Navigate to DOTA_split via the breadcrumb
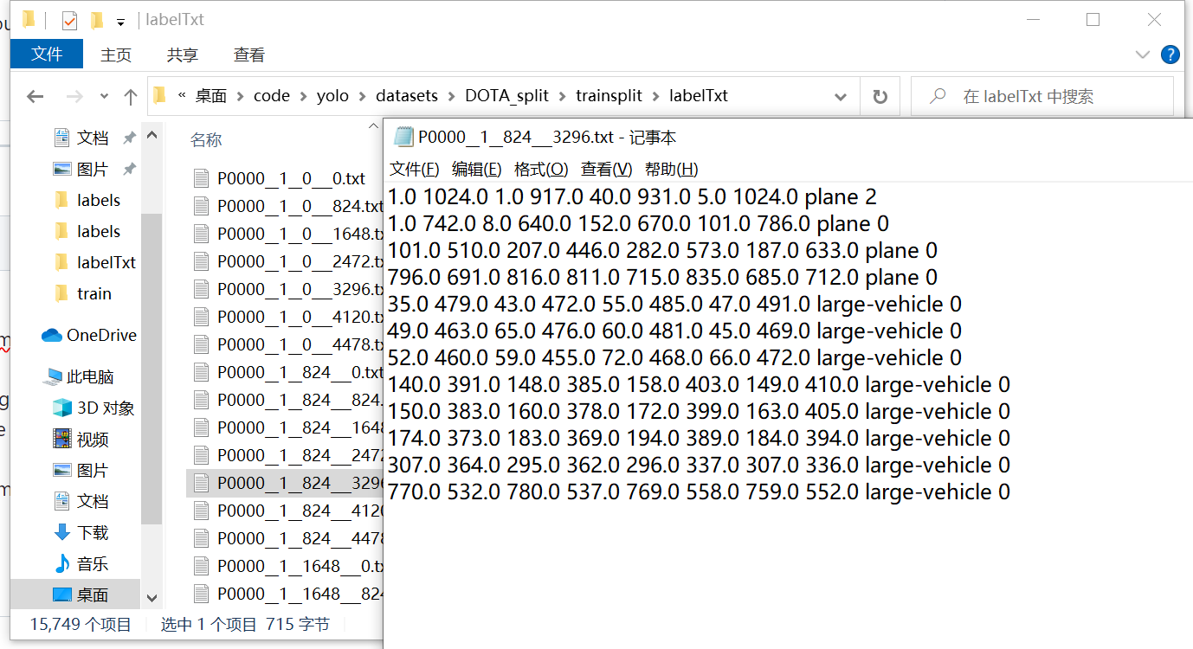 click(x=506, y=96)
